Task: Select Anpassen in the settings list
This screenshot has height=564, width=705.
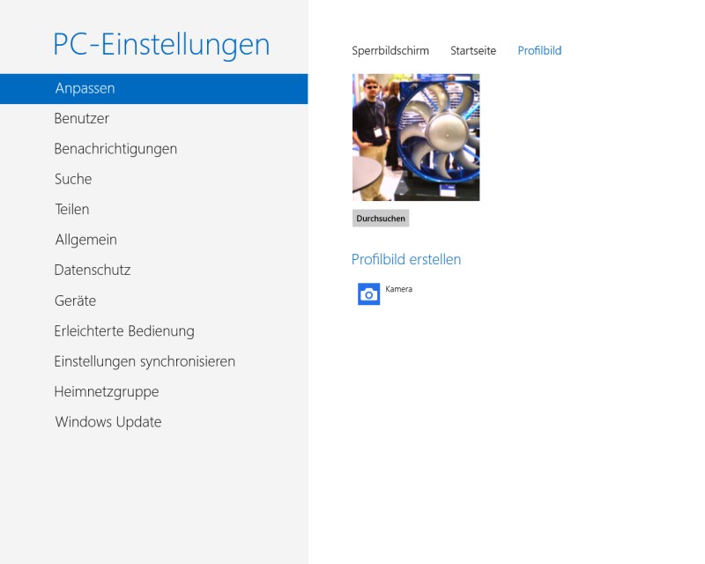Action: 153,89
